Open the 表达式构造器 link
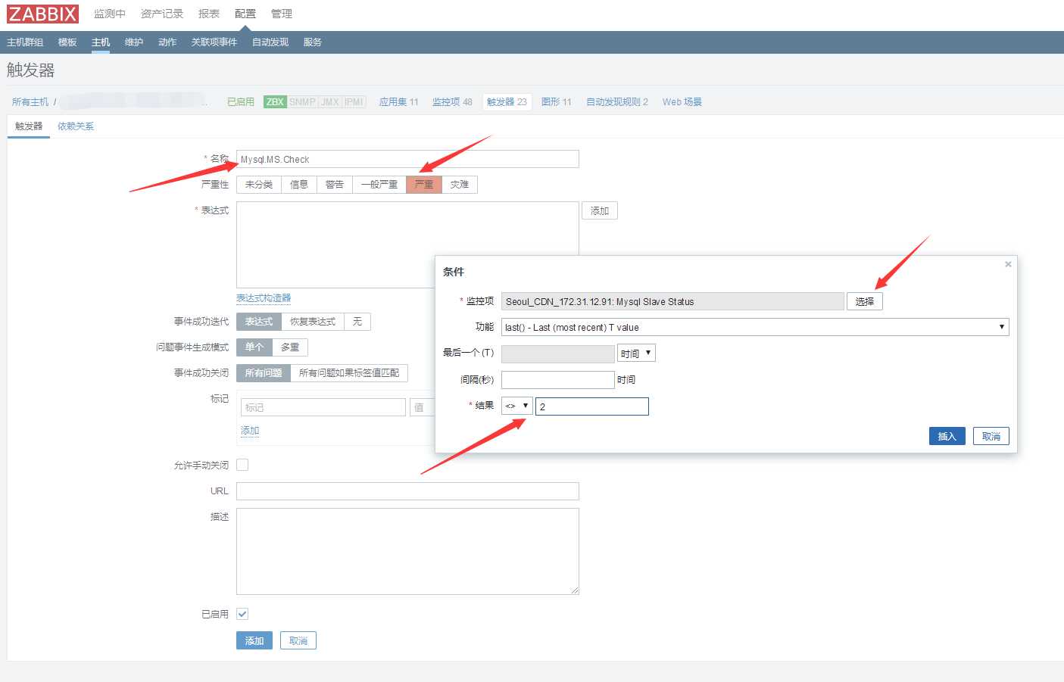1064x682 pixels. click(x=264, y=298)
